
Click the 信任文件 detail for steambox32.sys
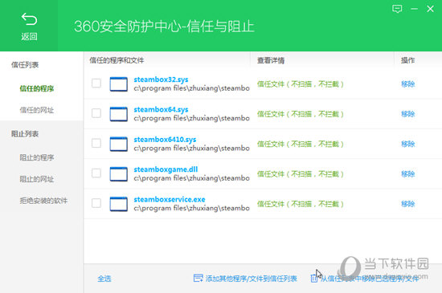[301, 83]
